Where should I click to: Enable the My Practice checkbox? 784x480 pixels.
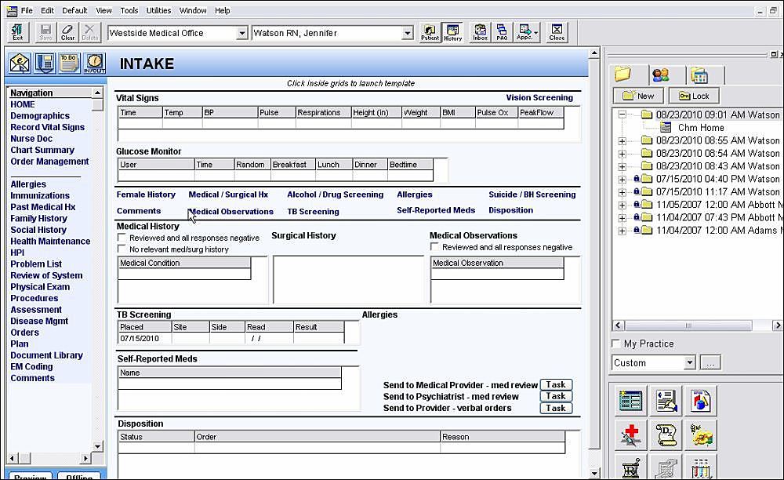(616, 344)
